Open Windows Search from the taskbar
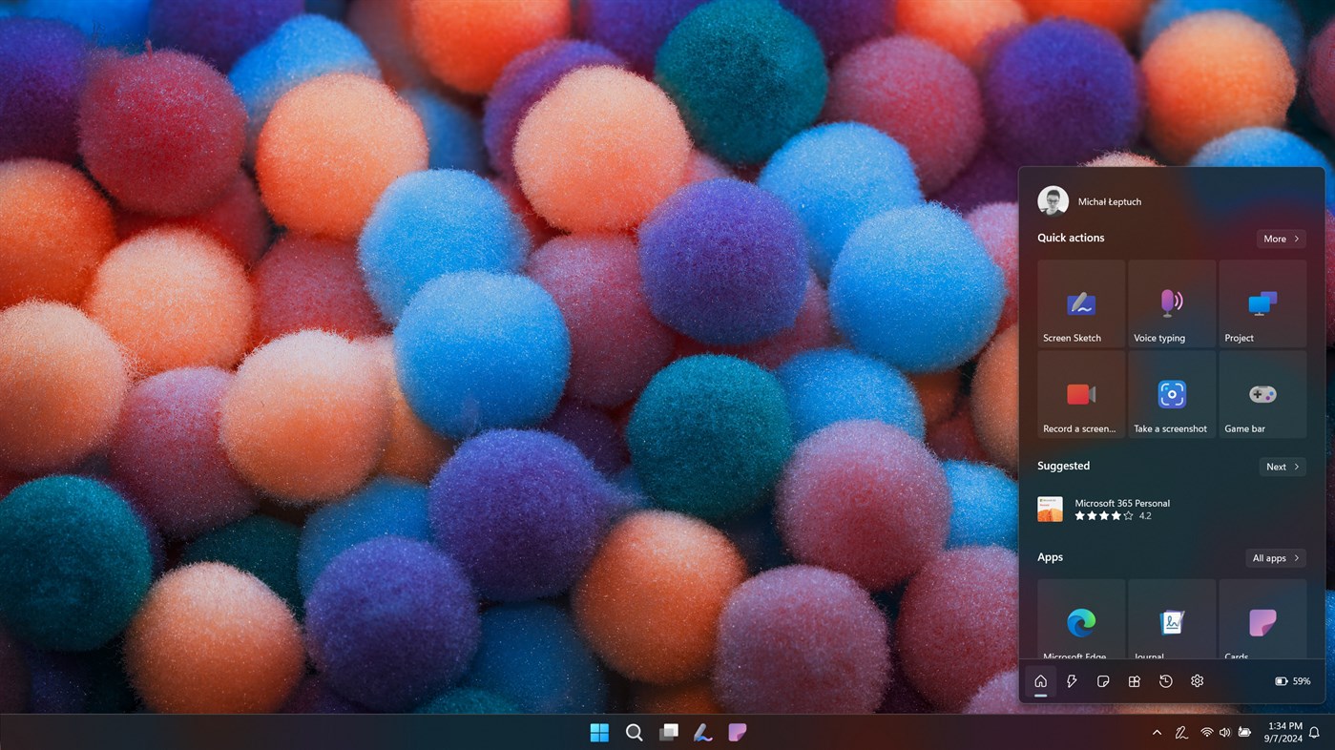1335x750 pixels. pos(634,732)
